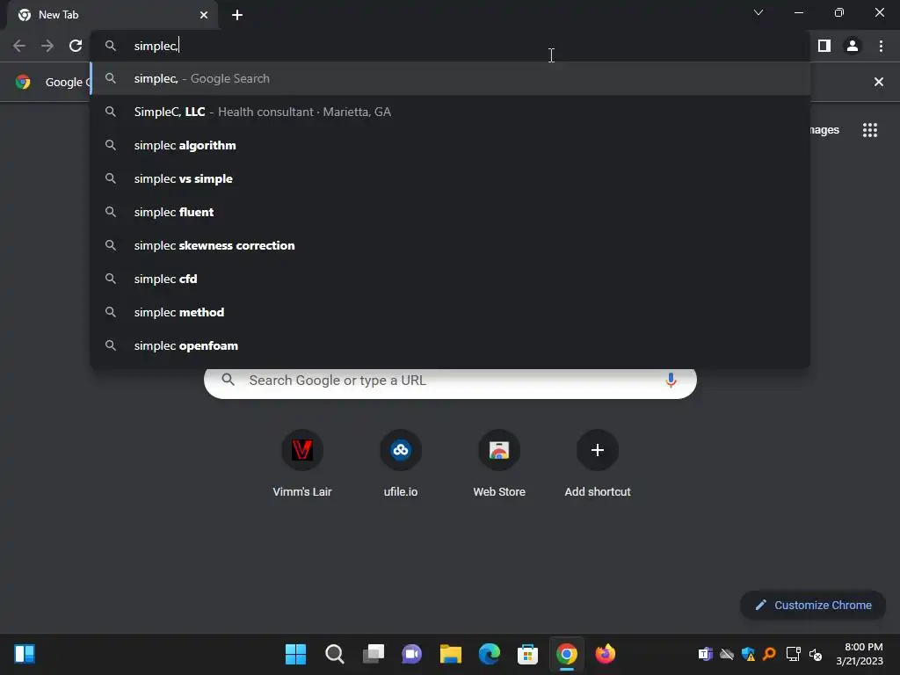Launch Microsoft Edge from taskbar

point(489,654)
